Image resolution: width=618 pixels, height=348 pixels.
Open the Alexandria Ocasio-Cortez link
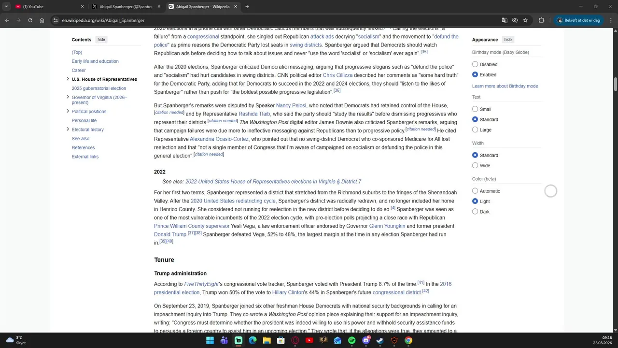pos(219,139)
